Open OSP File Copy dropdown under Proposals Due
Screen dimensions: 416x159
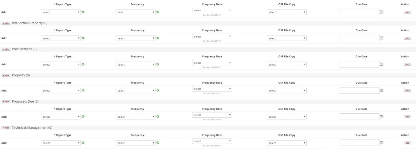coord(287,117)
